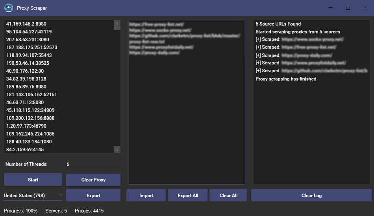Clear the scraped proxy list

pos(93,180)
